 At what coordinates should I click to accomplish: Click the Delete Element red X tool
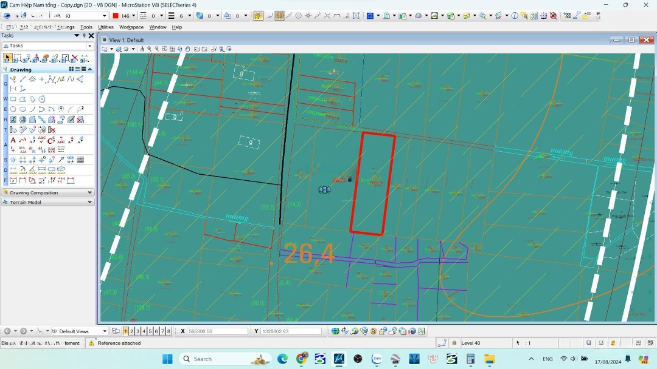coord(74,58)
